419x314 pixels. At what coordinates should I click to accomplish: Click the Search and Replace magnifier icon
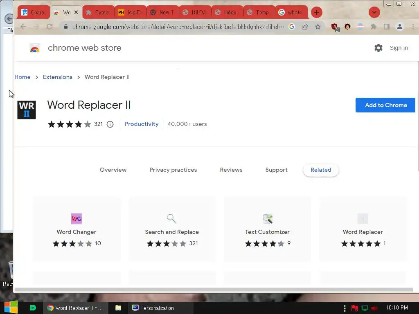coord(171,219)
